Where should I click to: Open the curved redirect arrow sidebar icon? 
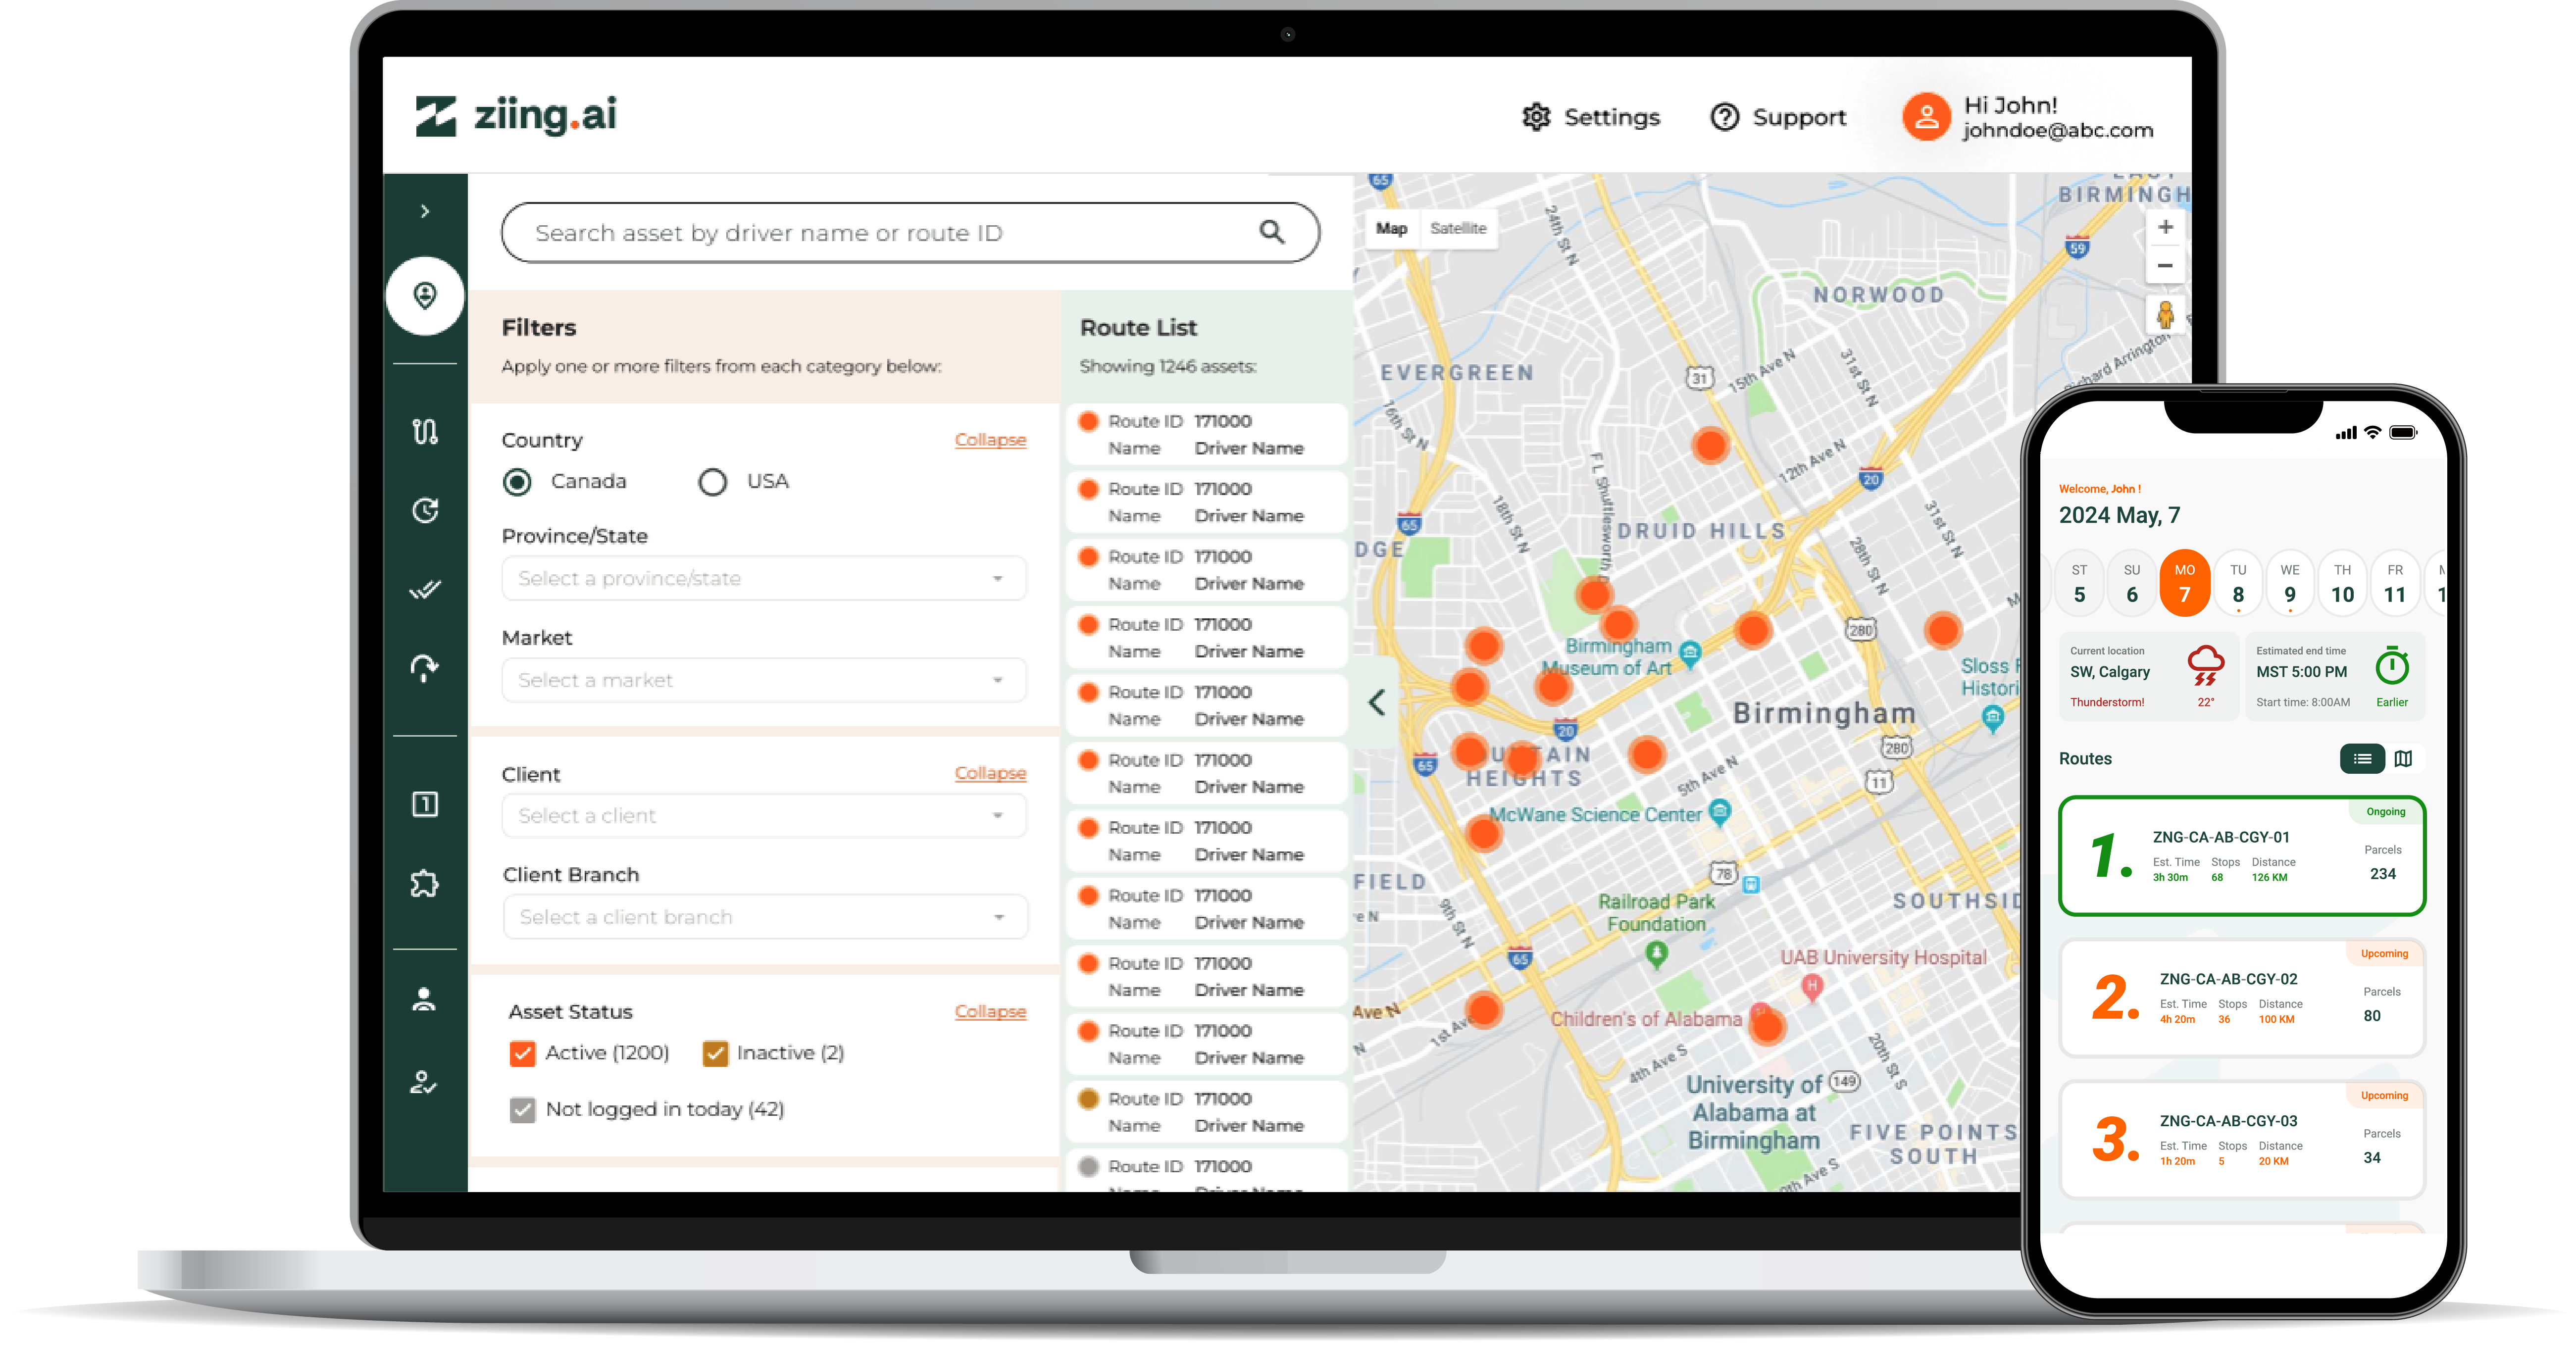[x=425, y=668]
